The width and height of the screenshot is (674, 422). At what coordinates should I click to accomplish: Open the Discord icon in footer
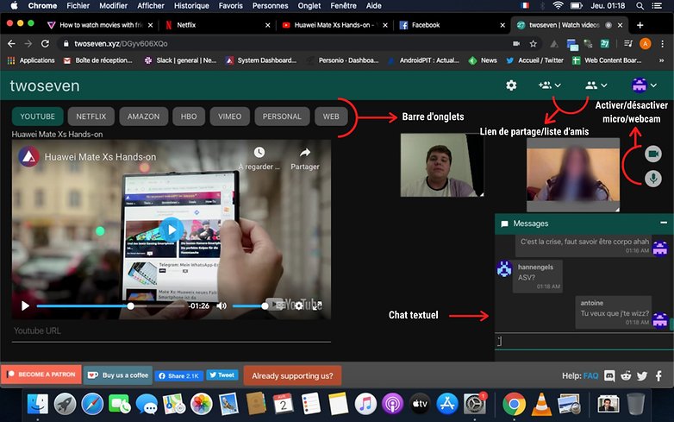609,375
